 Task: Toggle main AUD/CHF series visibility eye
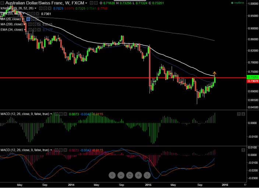(x=91, y=3)
